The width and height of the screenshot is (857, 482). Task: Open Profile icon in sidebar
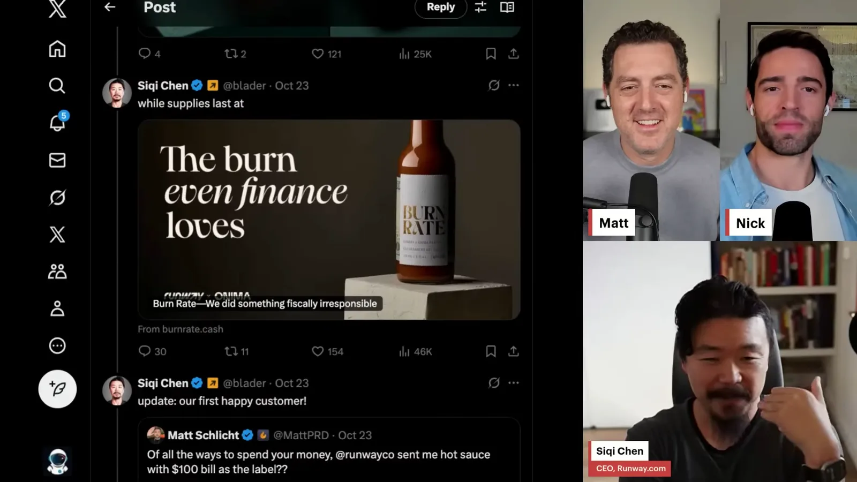coord(57,308)
